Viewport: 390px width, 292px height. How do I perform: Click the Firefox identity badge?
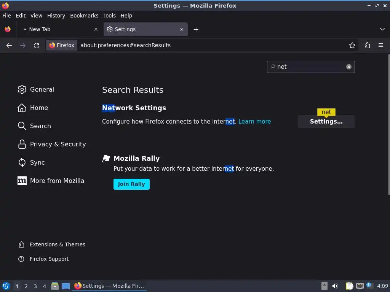62,46
